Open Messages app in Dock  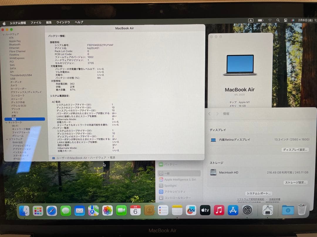65,211
